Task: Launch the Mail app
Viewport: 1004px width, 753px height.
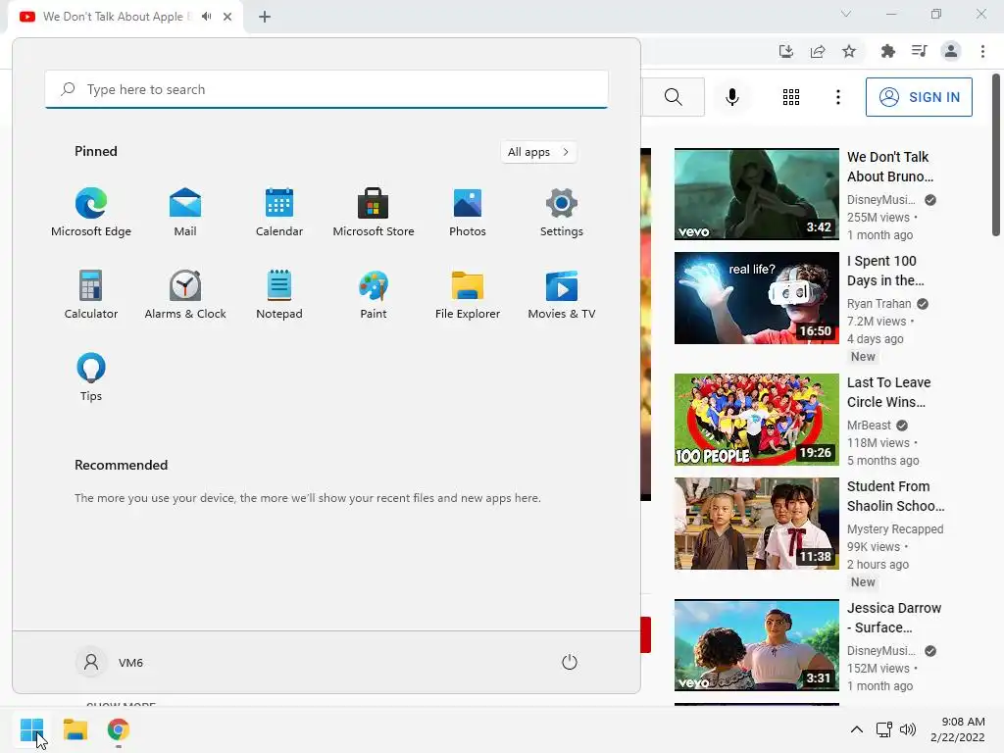Action: [185, 213]
